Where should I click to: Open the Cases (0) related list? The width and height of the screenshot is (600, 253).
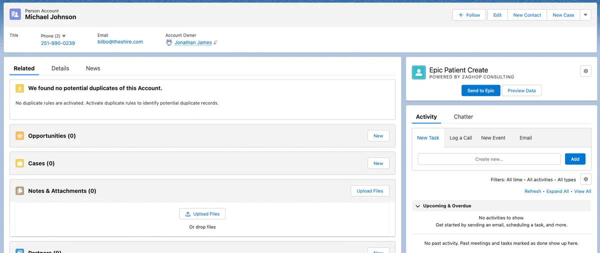(x=41, y=163)
